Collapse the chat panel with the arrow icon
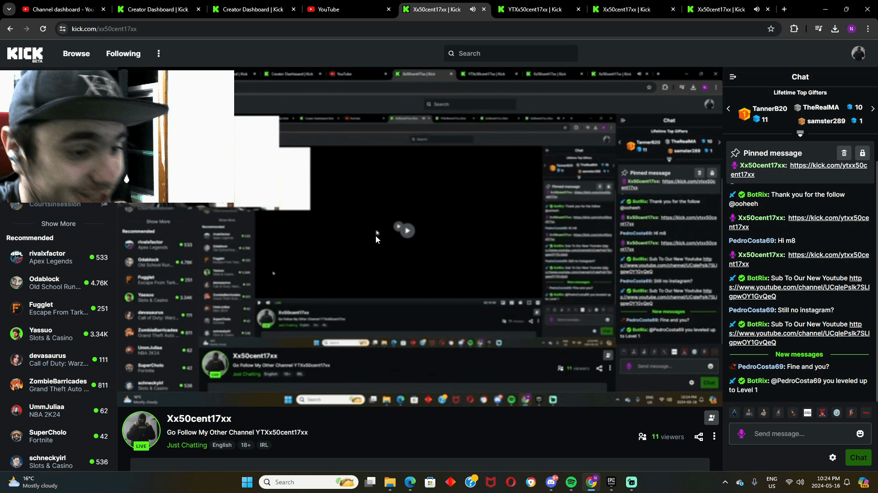The height and width of the screenshot is (493, 878). (x=733, y=77)
